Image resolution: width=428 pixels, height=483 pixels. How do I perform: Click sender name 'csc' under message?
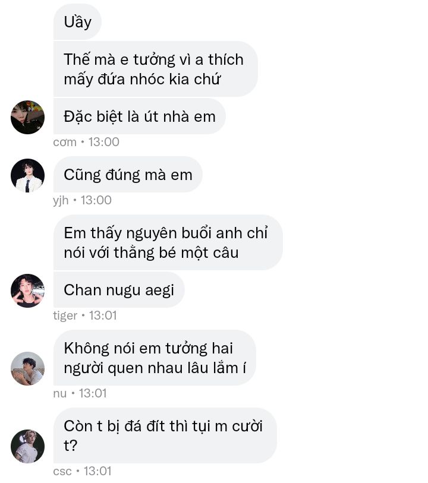(62, 472)
